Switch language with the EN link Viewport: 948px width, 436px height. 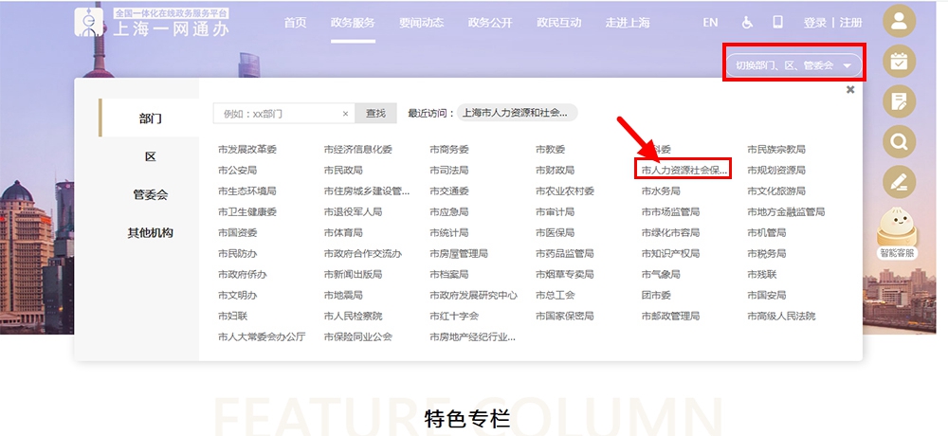(710, 22)
